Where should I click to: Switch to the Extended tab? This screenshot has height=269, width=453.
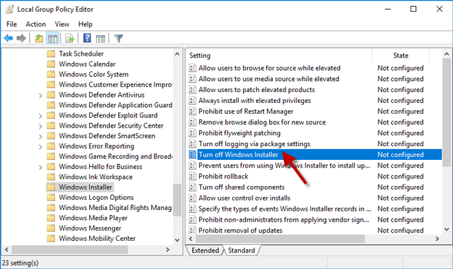(205, 250)
